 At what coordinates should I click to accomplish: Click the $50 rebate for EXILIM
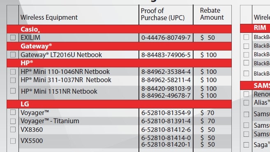208,38
